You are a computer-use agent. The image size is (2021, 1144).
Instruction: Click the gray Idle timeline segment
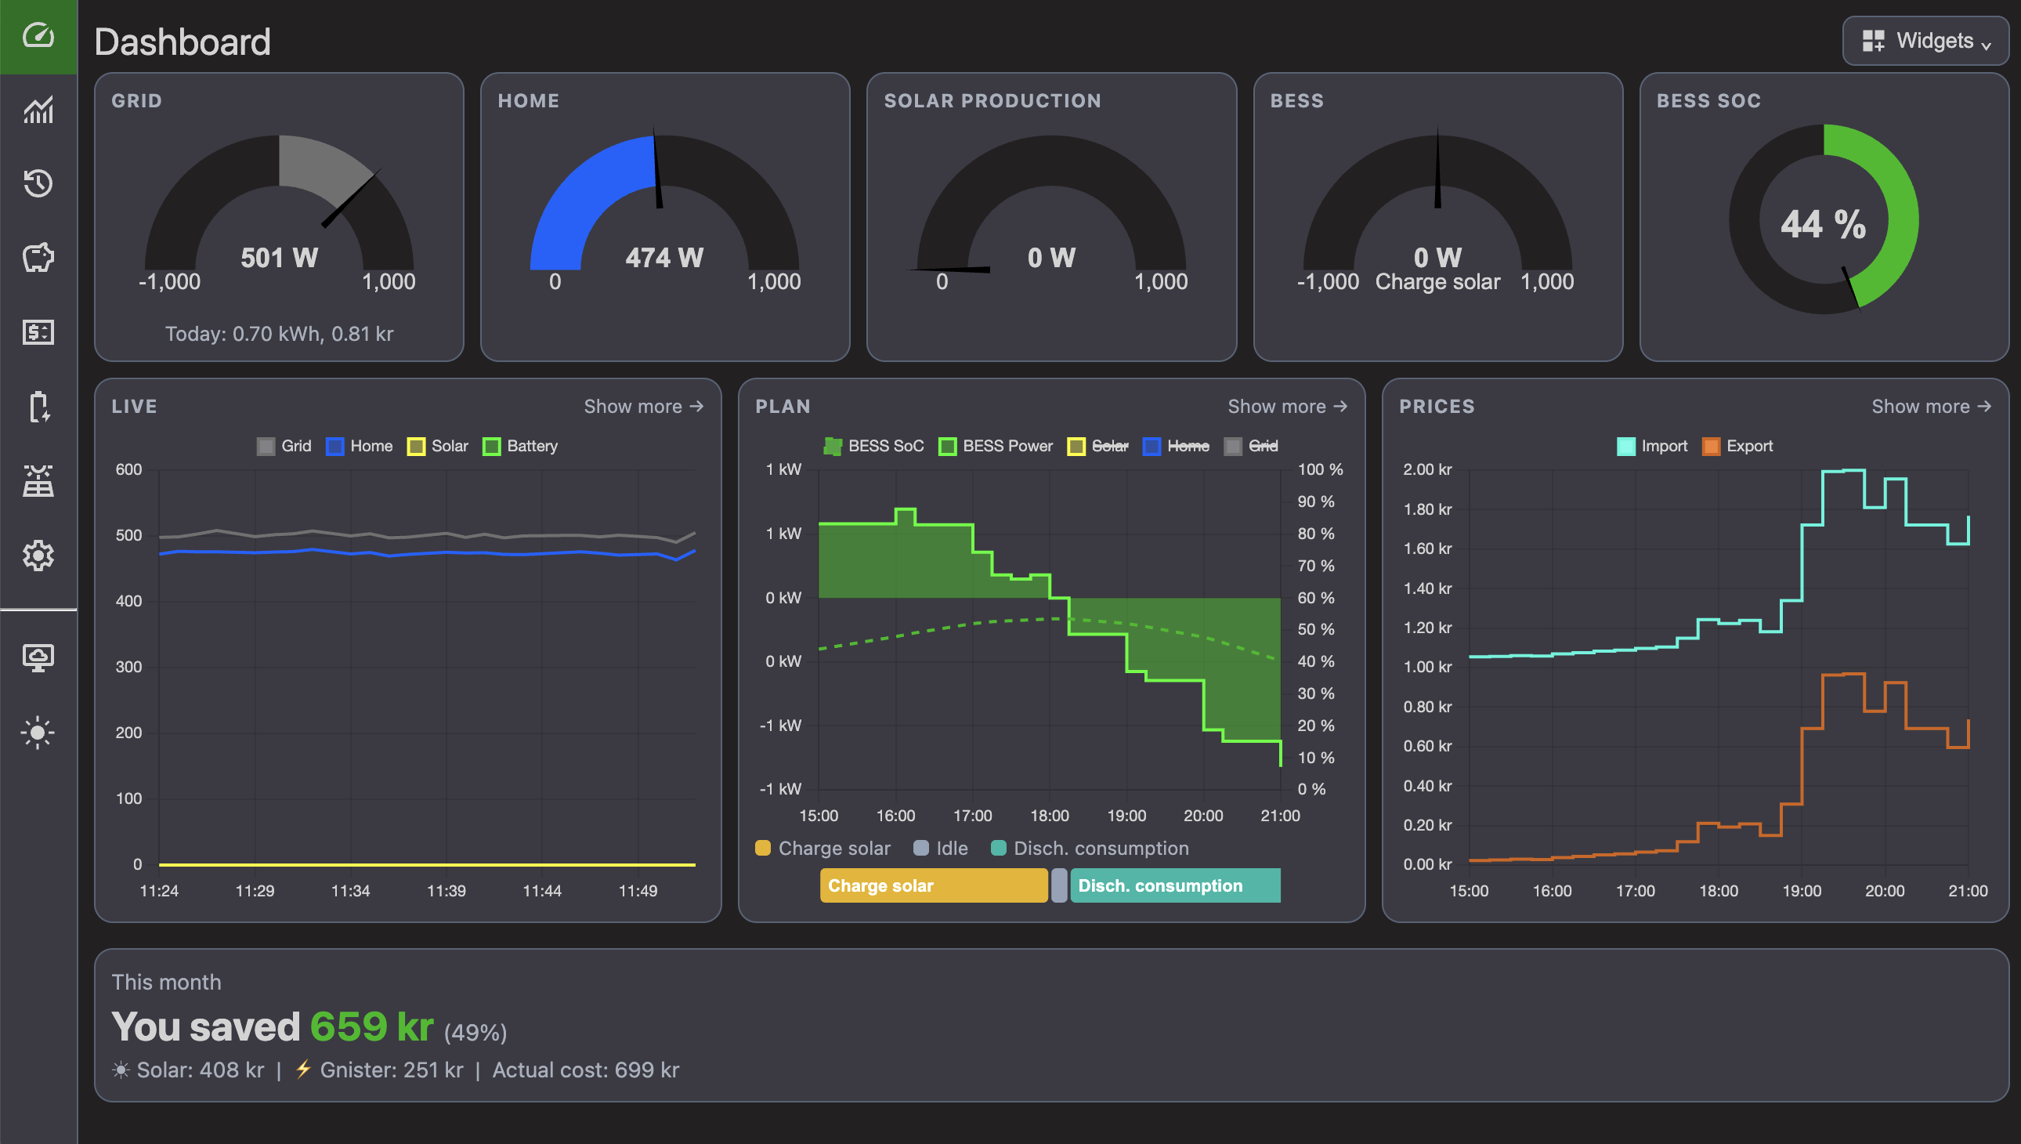[x=1059, y=885]
